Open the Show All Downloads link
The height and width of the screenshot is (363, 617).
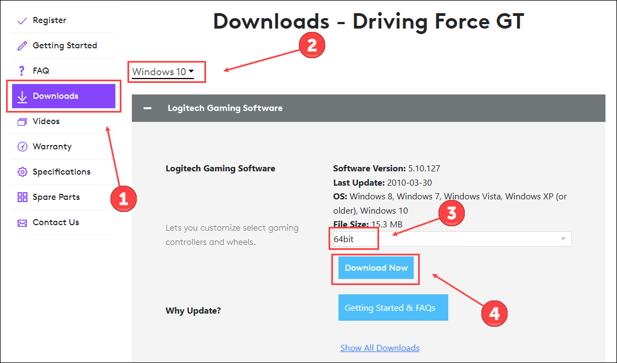pyautogui.click(x=380, y=348)
